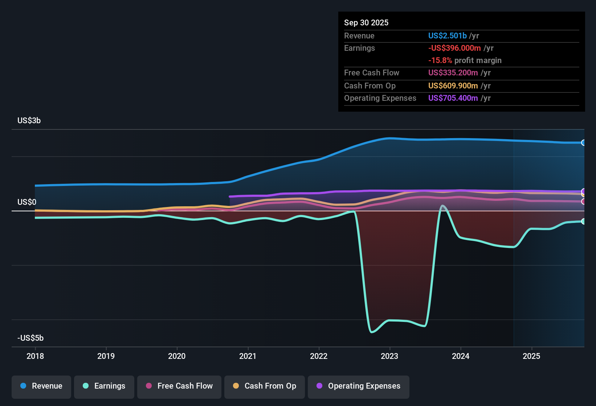Viewport: 596px width, 406px height.
Task: Expand the Operating Expenses tooltip row
Action: tap(380, 98)
